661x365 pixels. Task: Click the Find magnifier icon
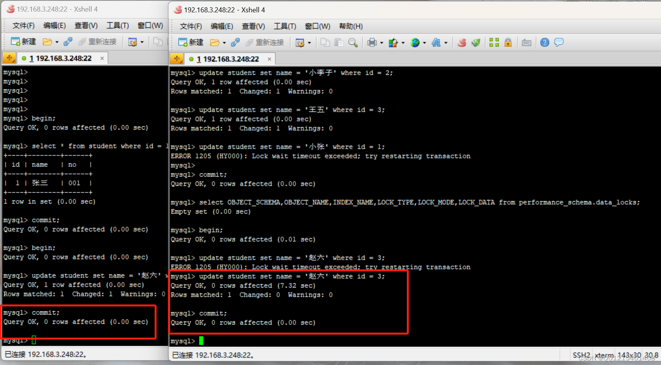pos(352,42)
